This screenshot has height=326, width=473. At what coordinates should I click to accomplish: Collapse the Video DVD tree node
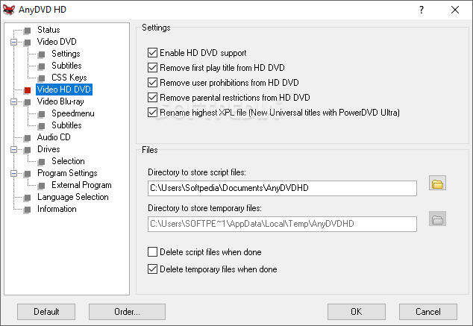[x=13, y=42]
